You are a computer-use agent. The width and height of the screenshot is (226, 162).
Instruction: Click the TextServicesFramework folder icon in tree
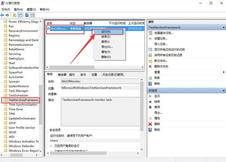coord(5,100)
